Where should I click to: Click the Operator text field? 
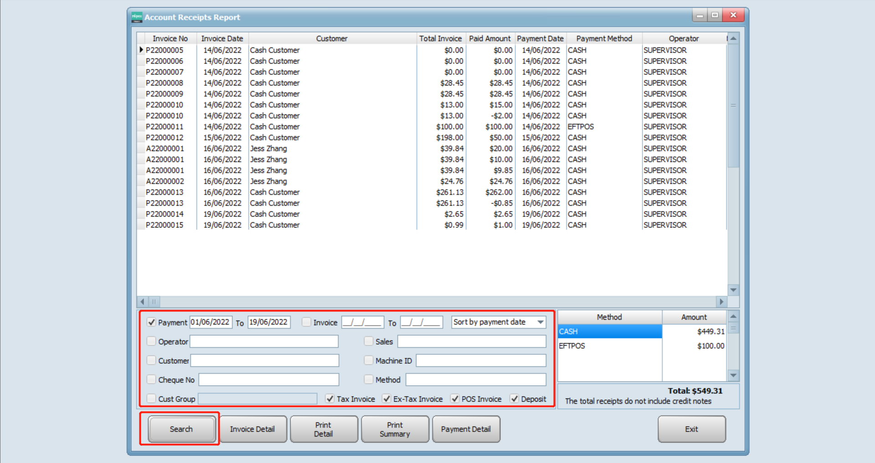click(x=264, y=341)
